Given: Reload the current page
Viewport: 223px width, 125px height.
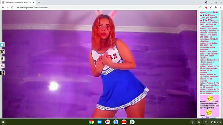Looking at the screenshot, I should (12, 7).
